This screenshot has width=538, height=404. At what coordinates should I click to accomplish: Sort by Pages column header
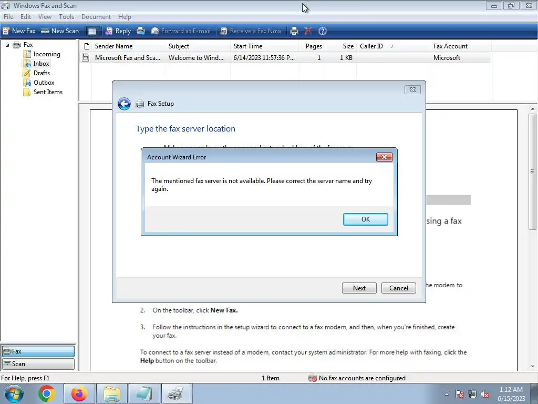312,46
